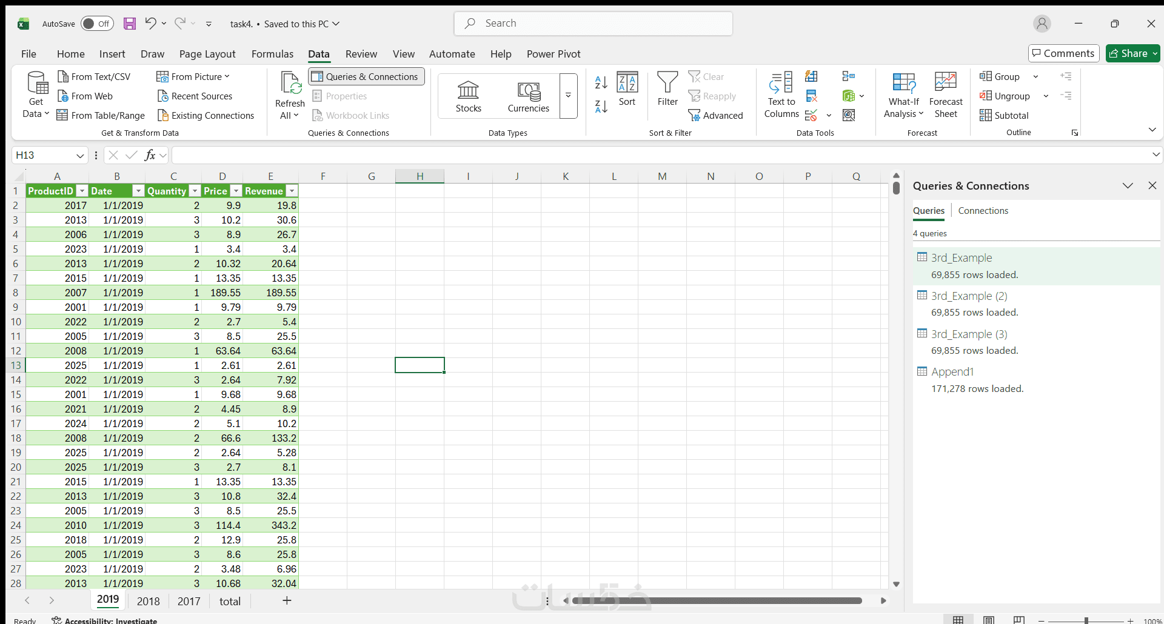The height and width of the screenshot is (624, 1164).
Task: Click the account profile icon
Action: [x=1042, y=24]
